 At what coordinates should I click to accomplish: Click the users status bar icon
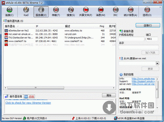[x=25, y=118]
